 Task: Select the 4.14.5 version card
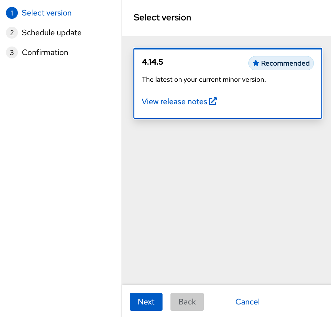(x=228, y=83)
